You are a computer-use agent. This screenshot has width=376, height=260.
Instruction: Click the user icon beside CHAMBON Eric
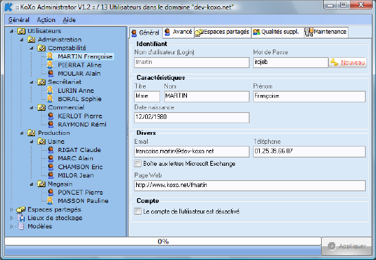pyautogui.click(x=51, y=166)
